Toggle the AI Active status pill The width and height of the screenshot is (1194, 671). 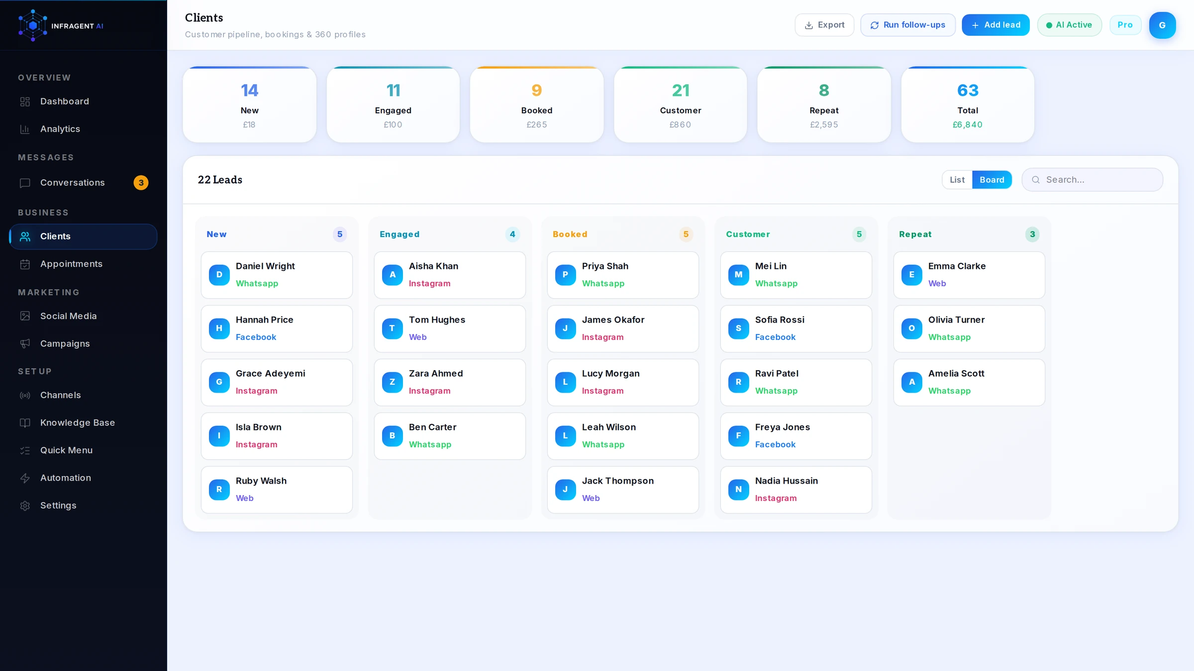[x=1069, y=25]
